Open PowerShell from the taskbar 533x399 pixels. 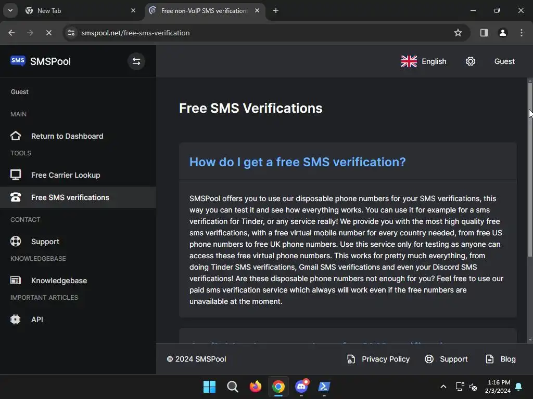pyautogui.click(x=324, y=387)
